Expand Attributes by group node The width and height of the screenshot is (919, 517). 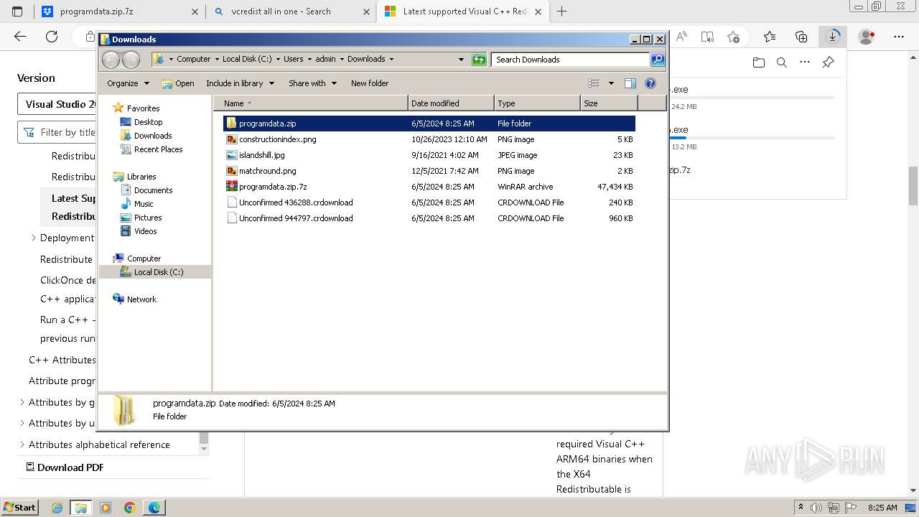22,402
